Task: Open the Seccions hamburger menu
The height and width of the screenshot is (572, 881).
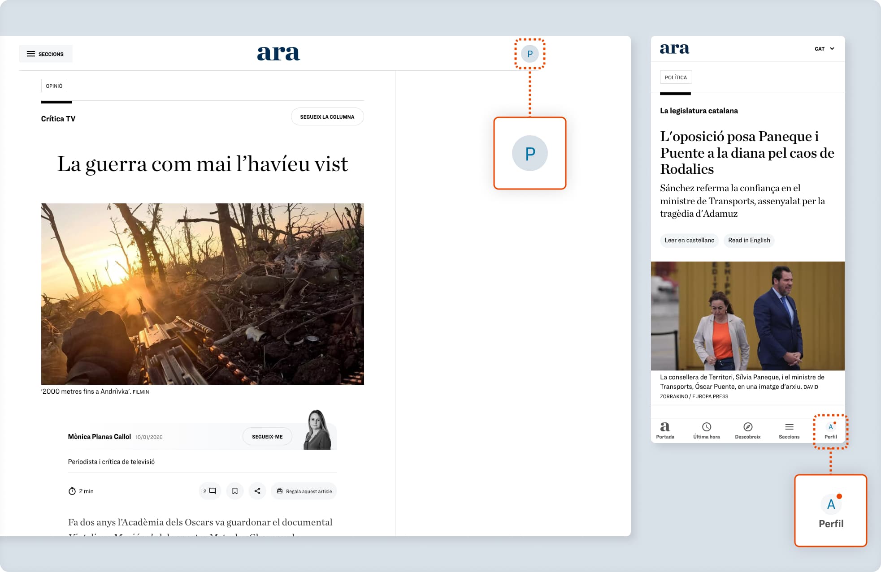Action: 45,54
